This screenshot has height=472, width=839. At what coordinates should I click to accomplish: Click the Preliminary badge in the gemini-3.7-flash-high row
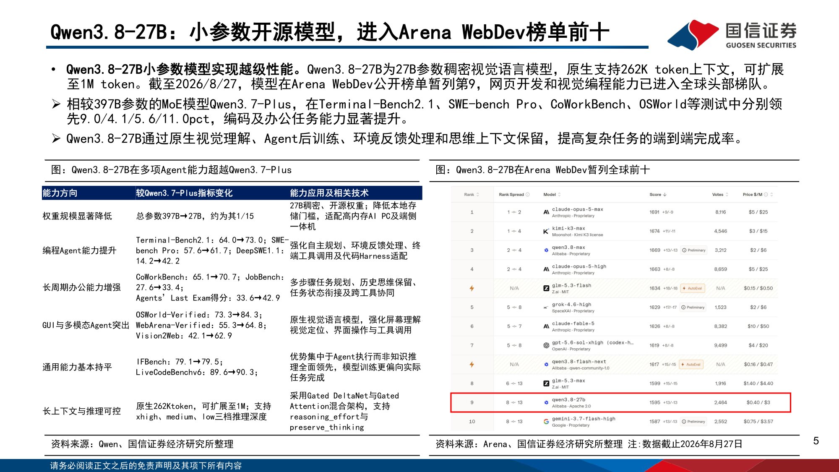click(693, 422)
